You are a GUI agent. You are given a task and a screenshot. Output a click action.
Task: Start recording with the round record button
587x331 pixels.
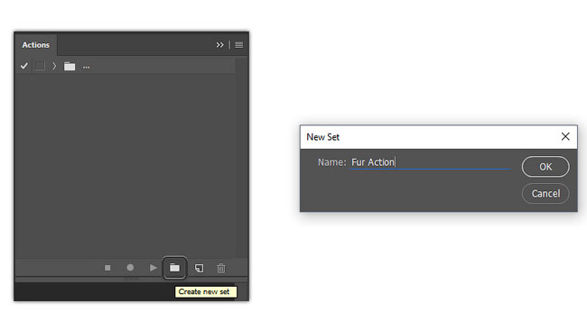pyautogui.click(x=130, y=268)
